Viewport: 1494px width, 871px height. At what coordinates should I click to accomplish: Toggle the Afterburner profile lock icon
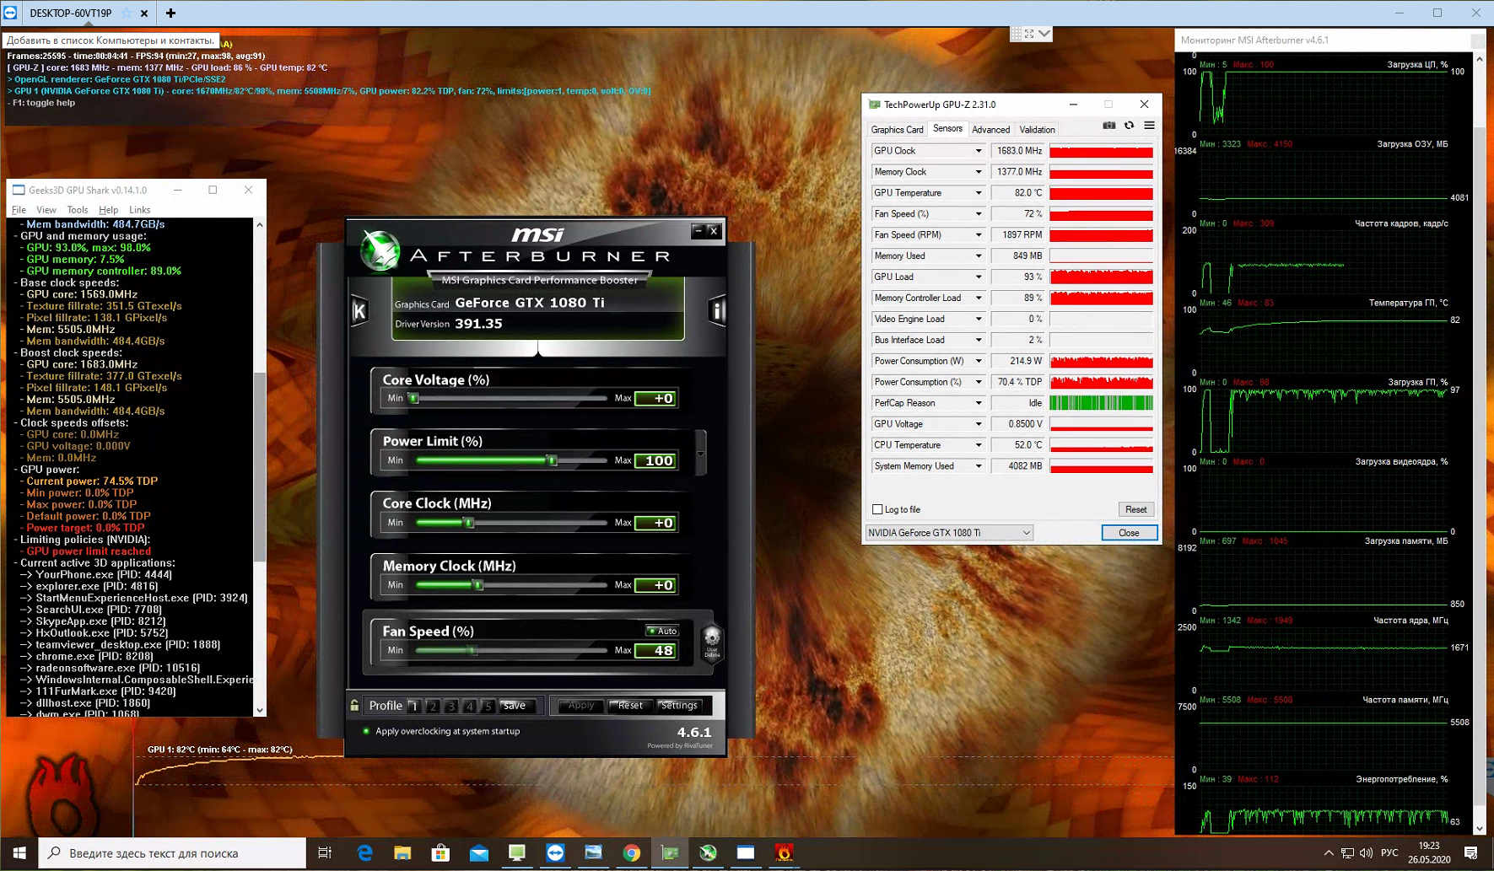pyautogui.click(x=355, y=706)
